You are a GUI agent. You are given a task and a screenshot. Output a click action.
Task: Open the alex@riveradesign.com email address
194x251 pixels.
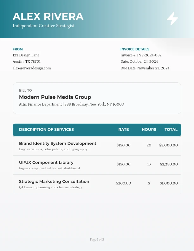pos(32,68)
